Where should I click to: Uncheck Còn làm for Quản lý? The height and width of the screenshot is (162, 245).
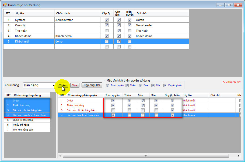coord(119,25)
